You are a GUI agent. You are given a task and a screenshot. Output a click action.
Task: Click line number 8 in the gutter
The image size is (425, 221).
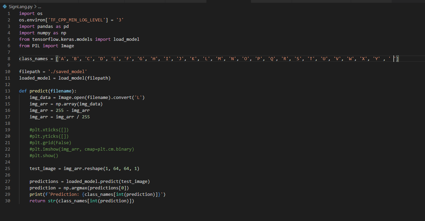pos(10,59)
